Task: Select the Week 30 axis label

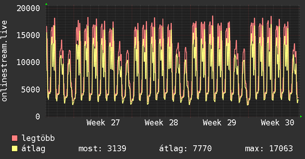Action: click(278, 123)
